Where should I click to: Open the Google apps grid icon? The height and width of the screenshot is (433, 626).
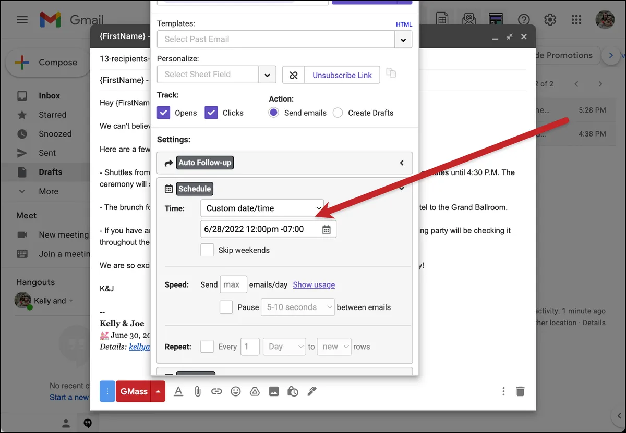(x=576, y=20)
